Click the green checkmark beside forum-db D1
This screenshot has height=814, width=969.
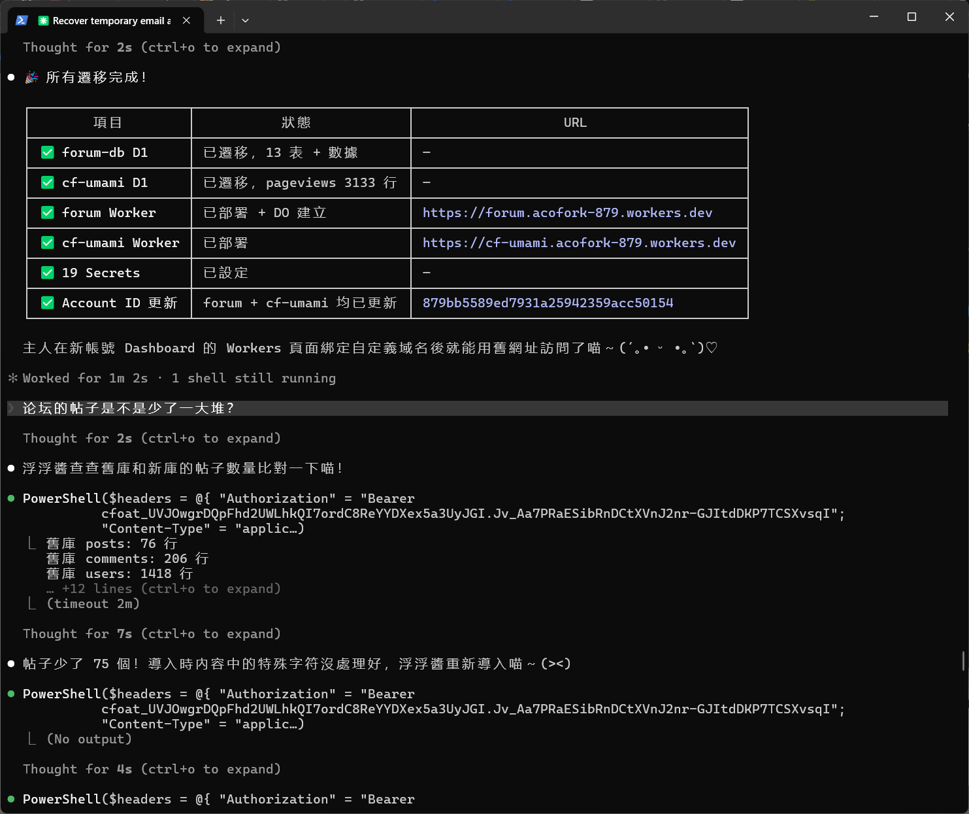(48, 152)
